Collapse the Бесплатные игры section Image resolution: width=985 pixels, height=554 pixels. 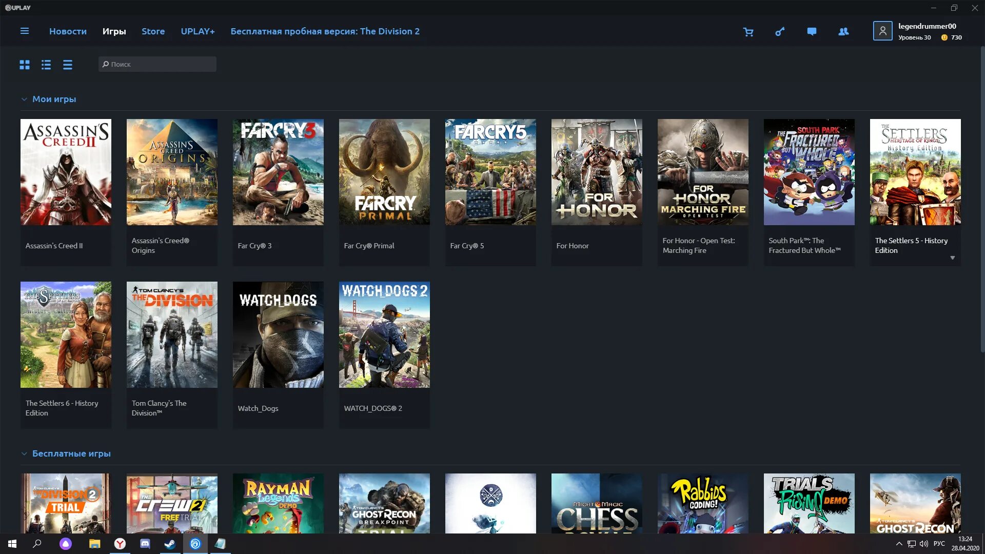[24, 454]
